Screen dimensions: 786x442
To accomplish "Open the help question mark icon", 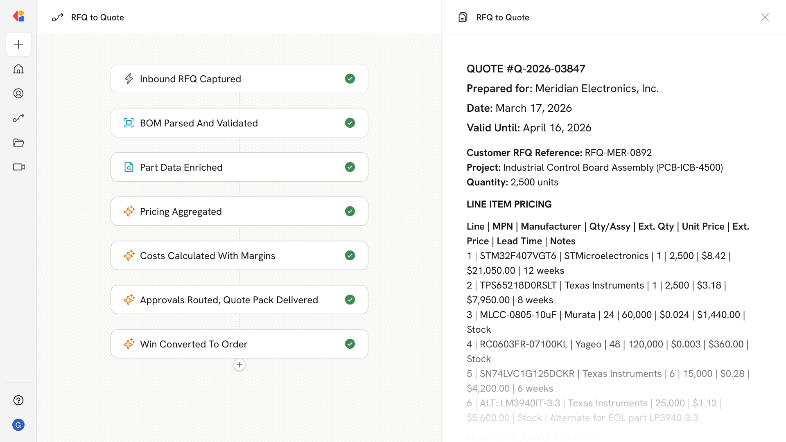I will point(18,400).
